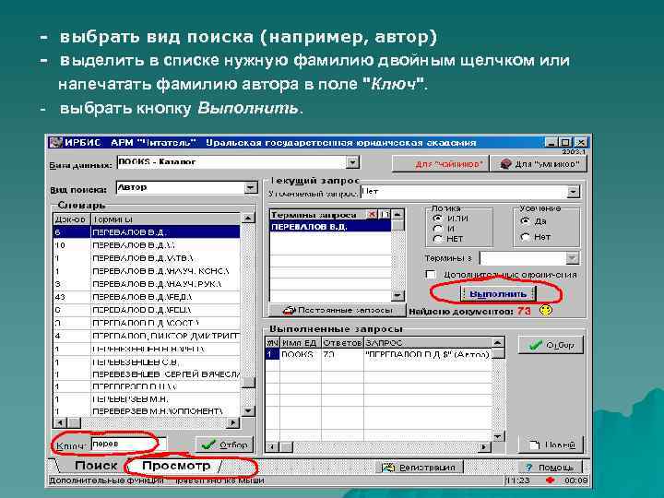
Task: Select ПЕРЕВАЛОВ В.Д. in Термины запроса list
Action: click(x=330, y=227)
